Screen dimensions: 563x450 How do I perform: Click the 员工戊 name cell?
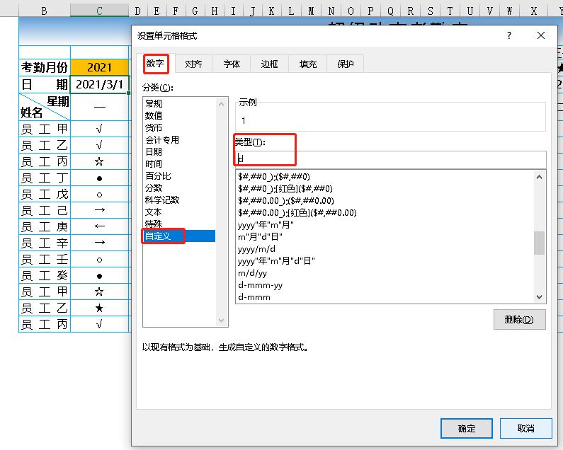(x=45, y=194)
